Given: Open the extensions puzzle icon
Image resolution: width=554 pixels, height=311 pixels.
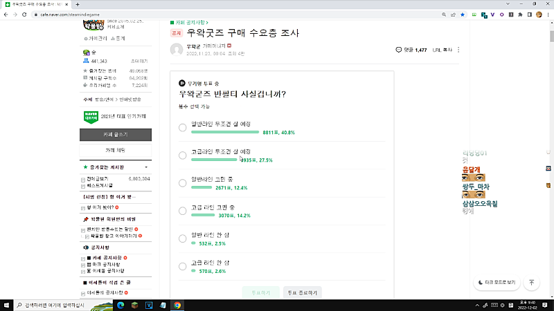Looking at the screenshot, I should 520,15.
